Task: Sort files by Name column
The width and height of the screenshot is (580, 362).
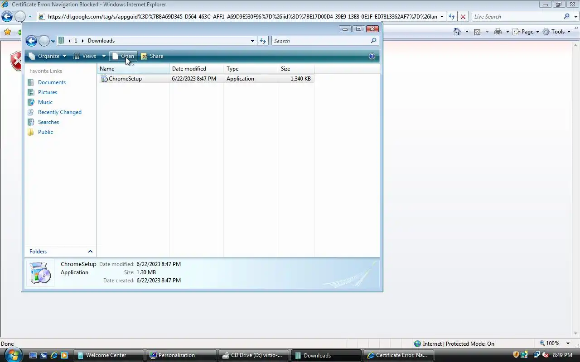Action: [133, 69]
